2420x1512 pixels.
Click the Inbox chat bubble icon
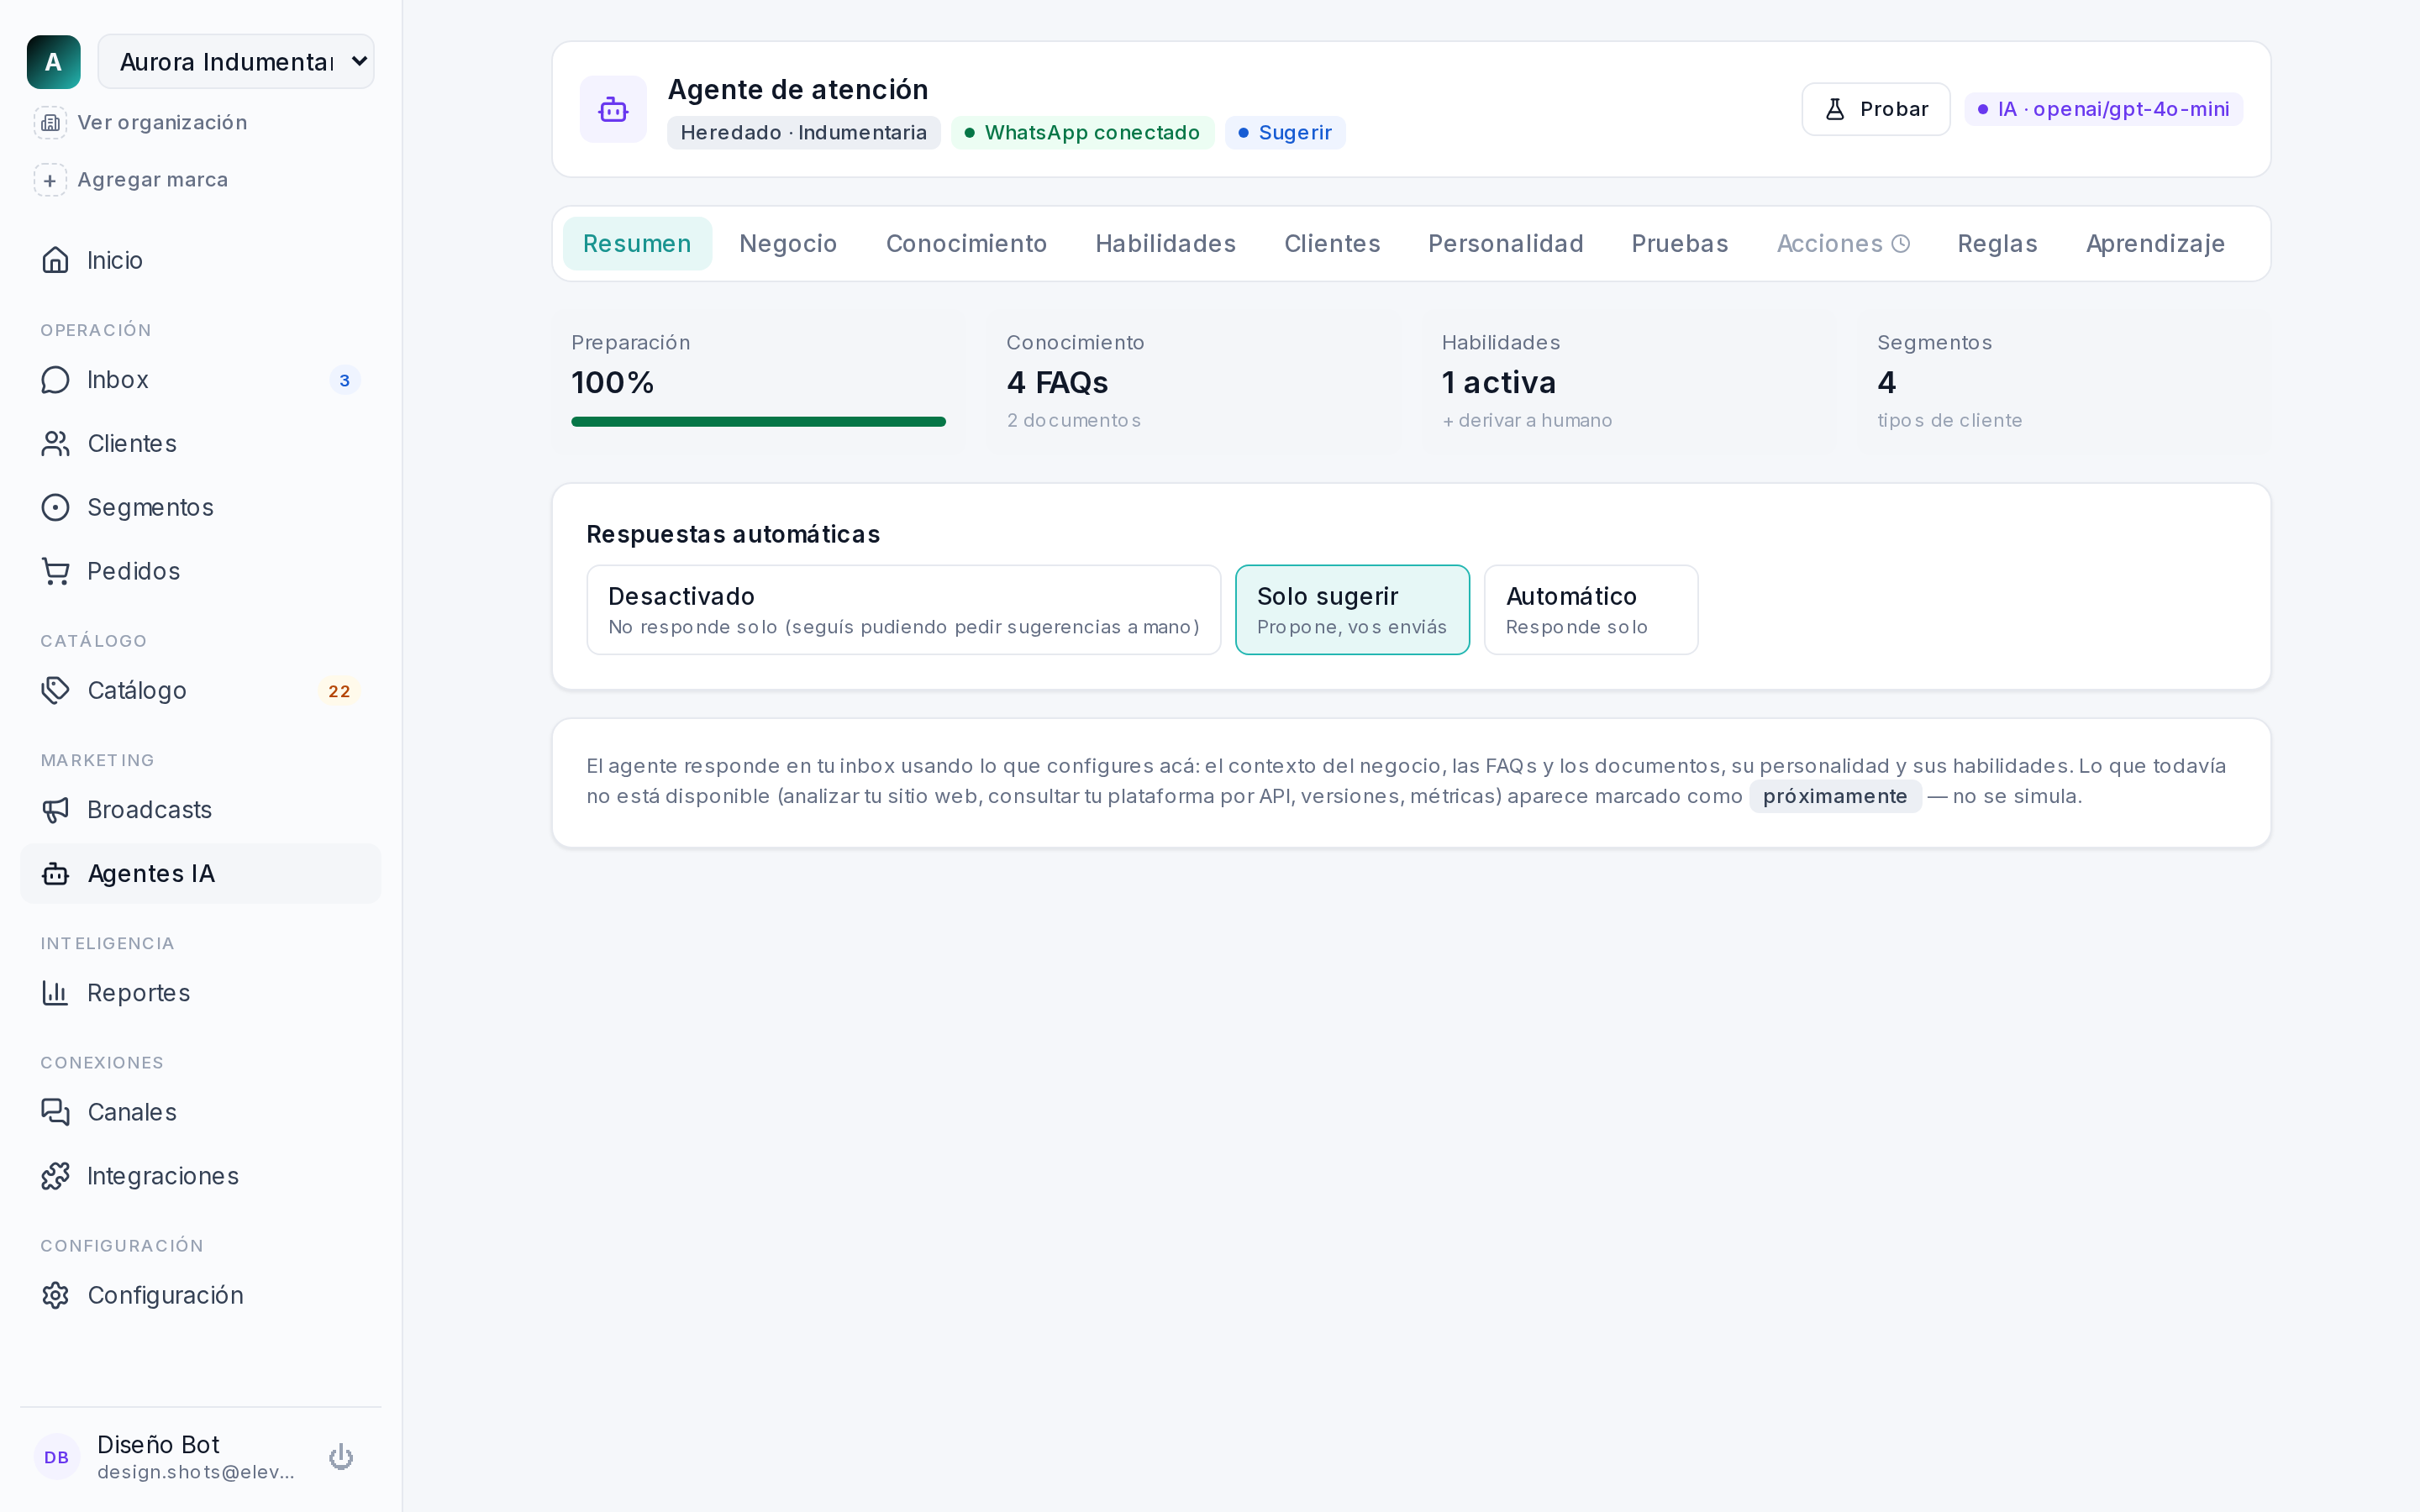(56, 380)
